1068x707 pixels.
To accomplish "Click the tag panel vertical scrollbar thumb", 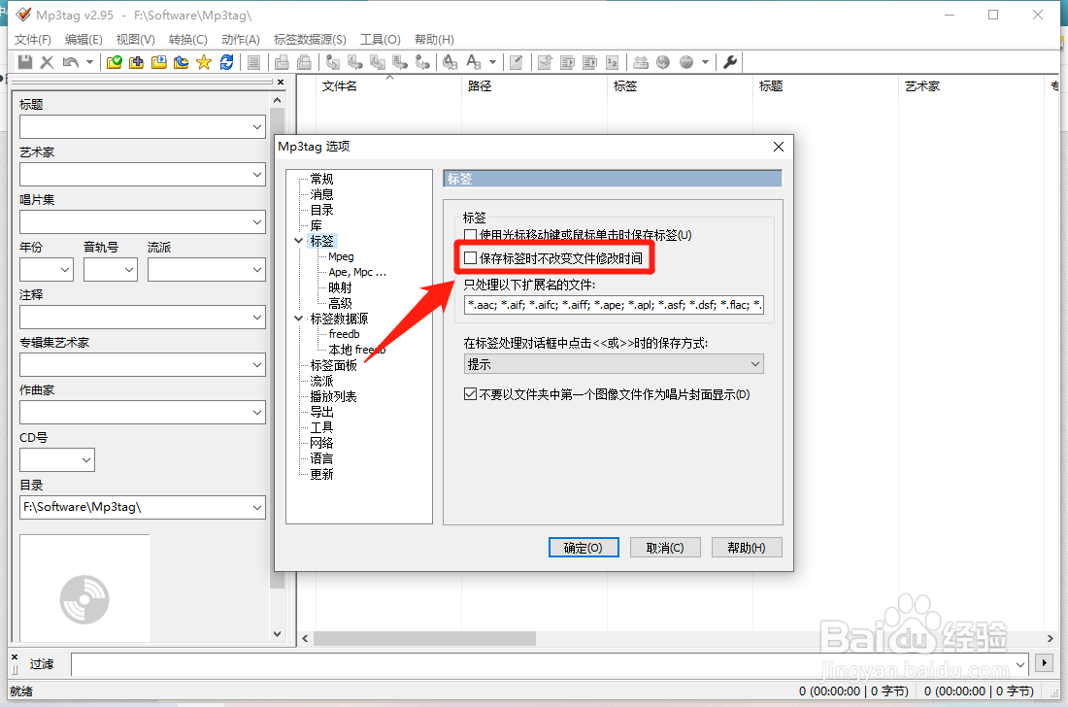I will 277,348.
